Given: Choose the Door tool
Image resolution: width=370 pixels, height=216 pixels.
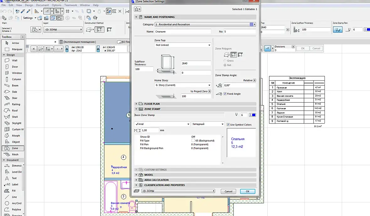Looking at the screenshot, I should (13, 67).
